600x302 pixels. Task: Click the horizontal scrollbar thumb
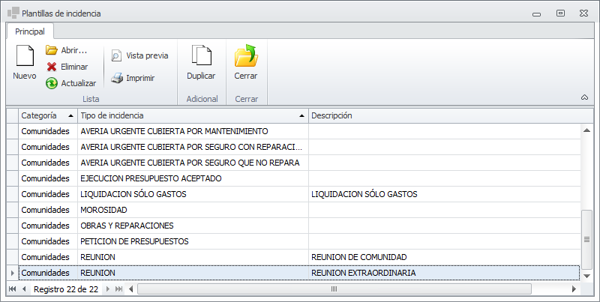click(x=334, y=289)
